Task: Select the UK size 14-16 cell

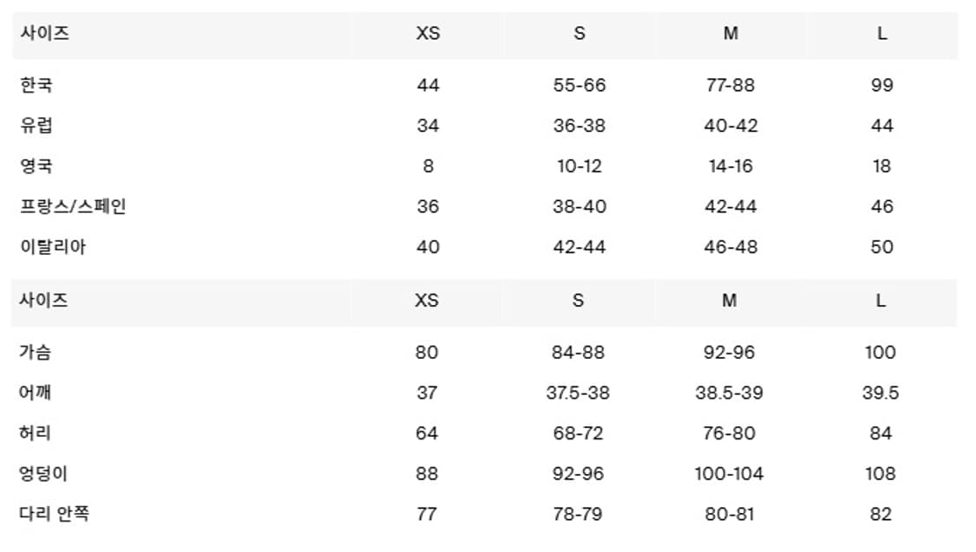Action: (730, 166)
